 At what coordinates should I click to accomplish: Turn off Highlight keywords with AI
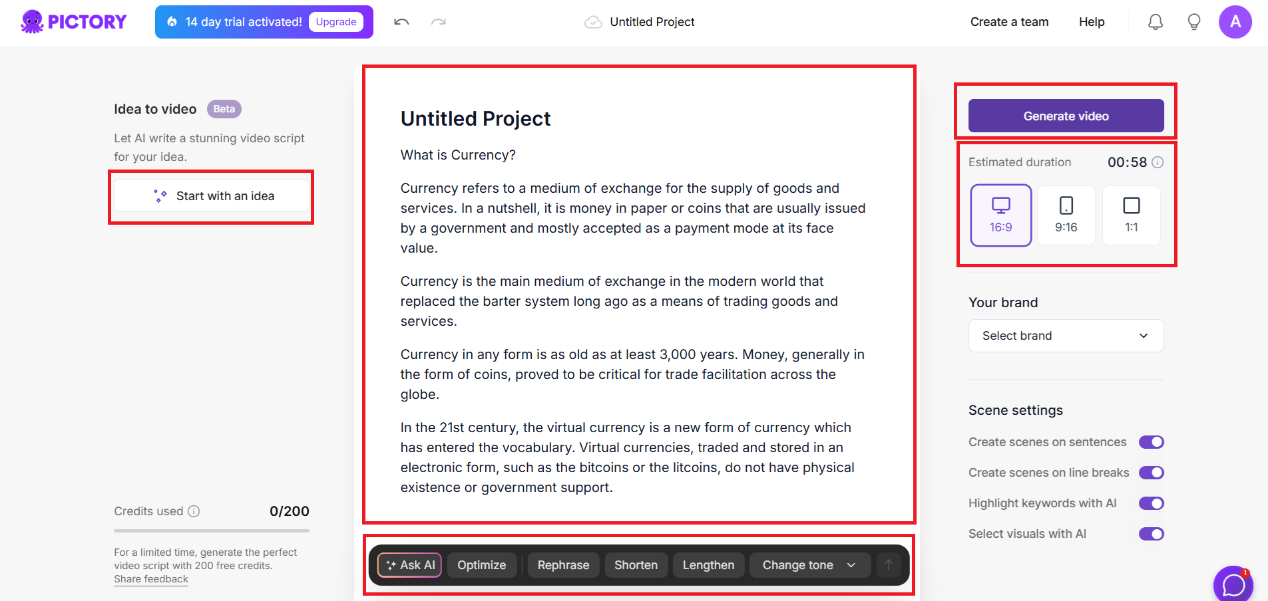1151,503
